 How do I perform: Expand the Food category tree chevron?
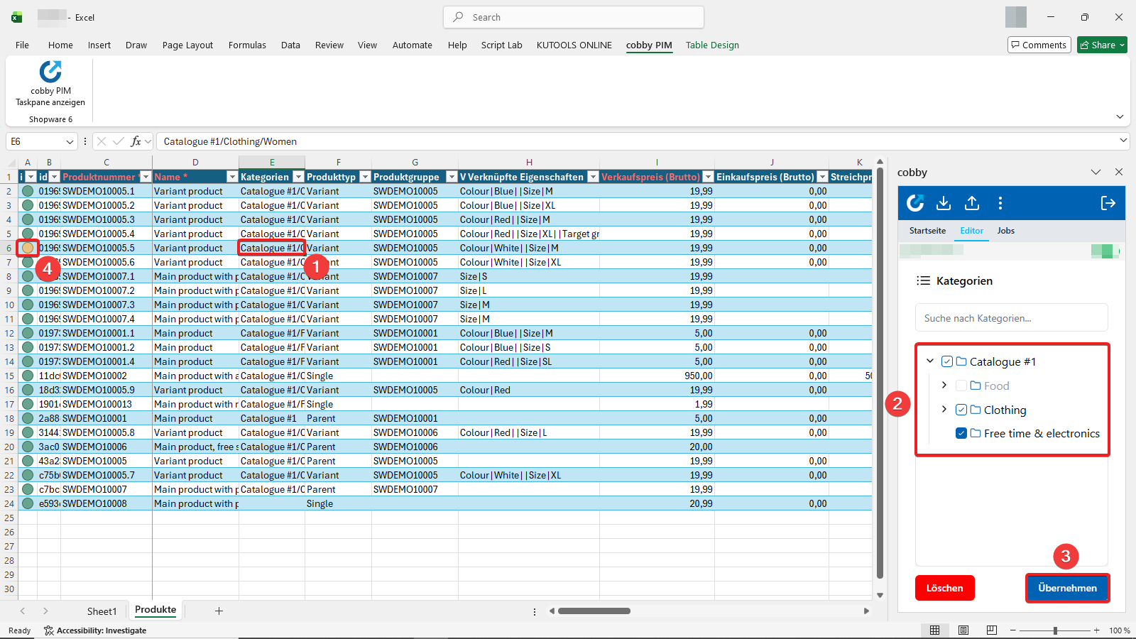click(944, 386)
